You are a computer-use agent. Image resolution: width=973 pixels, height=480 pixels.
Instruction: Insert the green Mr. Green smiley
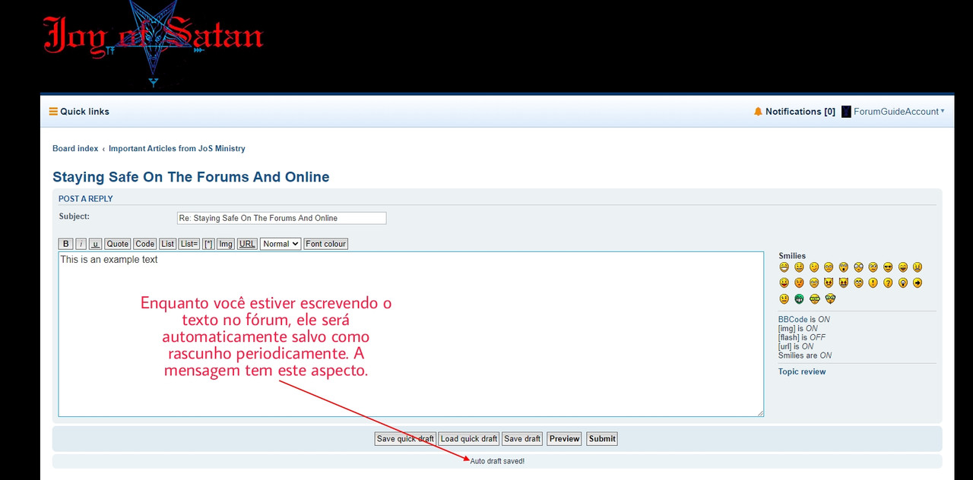click(x=799, y=298)
